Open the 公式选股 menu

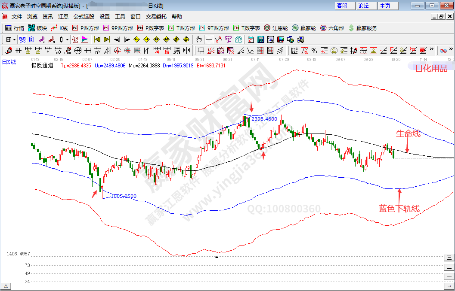point(84,17)
